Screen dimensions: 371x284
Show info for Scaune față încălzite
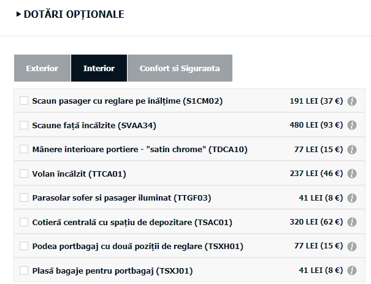(352, 125)
